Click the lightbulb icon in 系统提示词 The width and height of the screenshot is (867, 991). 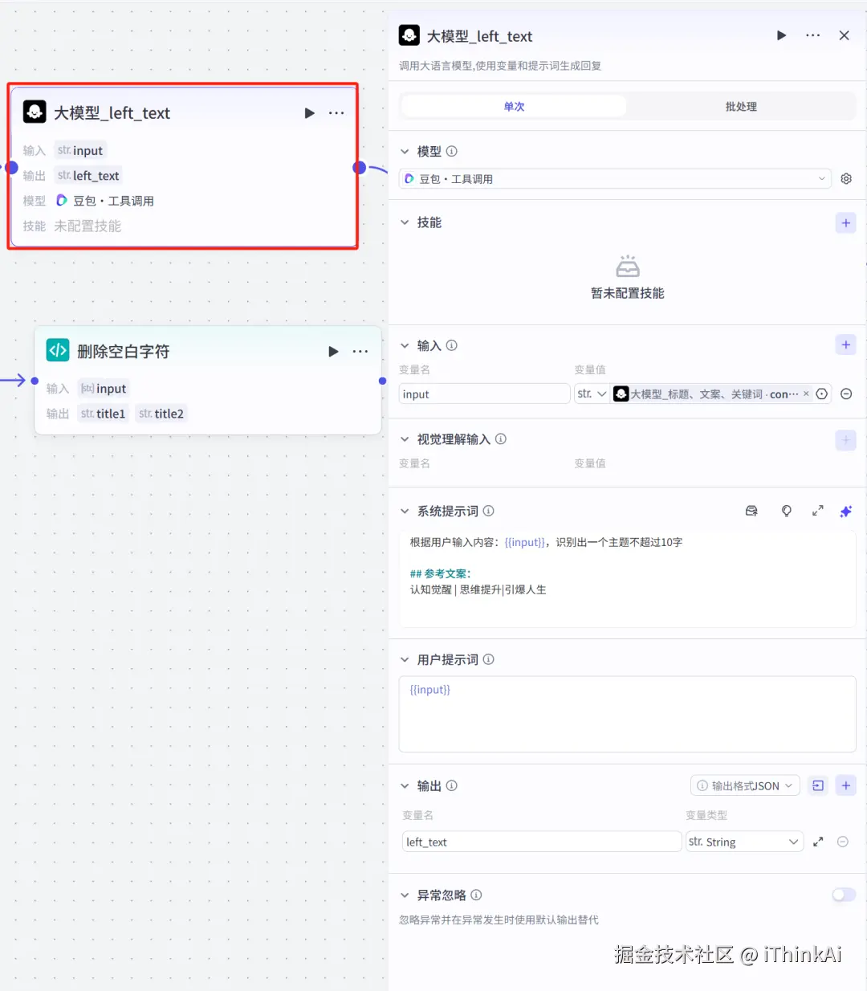[x=786, y=511]
